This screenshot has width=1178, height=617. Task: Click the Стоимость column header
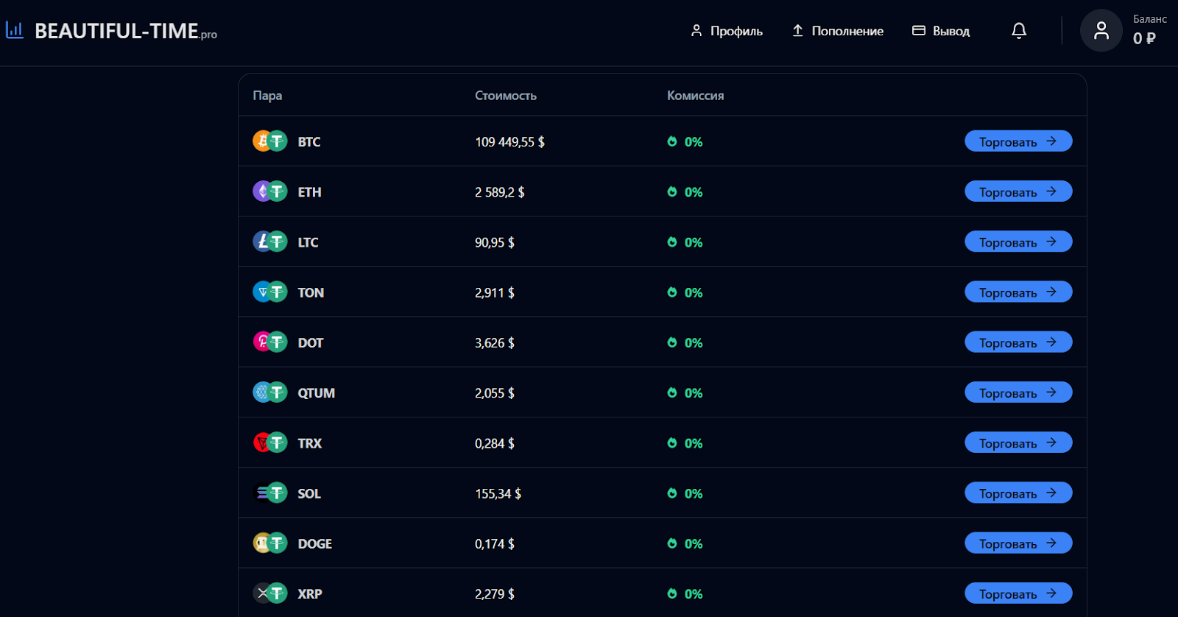tap(506, 96)
